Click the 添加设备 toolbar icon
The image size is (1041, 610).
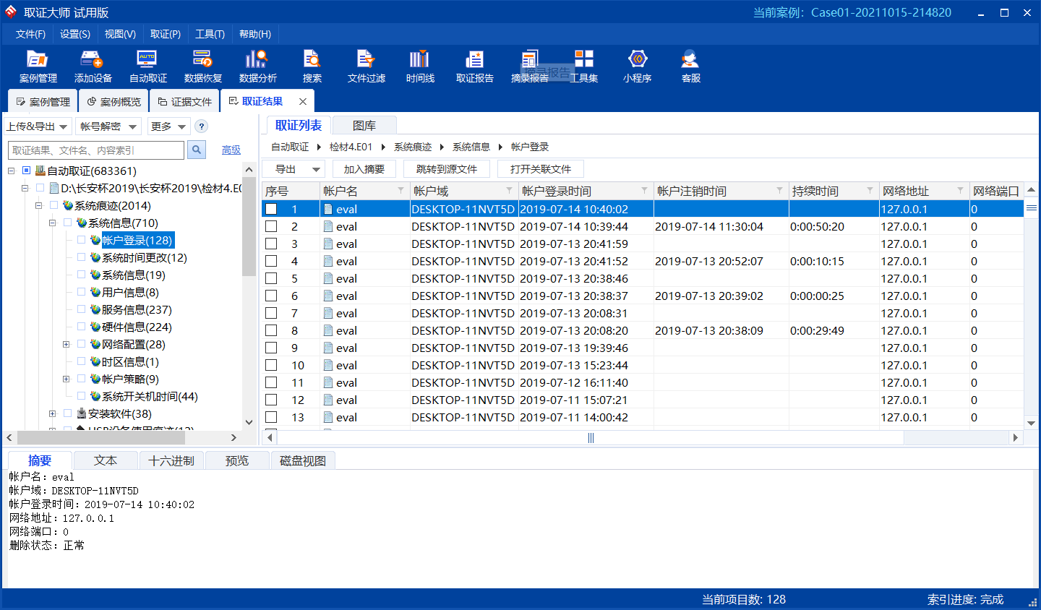click(93, 66)
